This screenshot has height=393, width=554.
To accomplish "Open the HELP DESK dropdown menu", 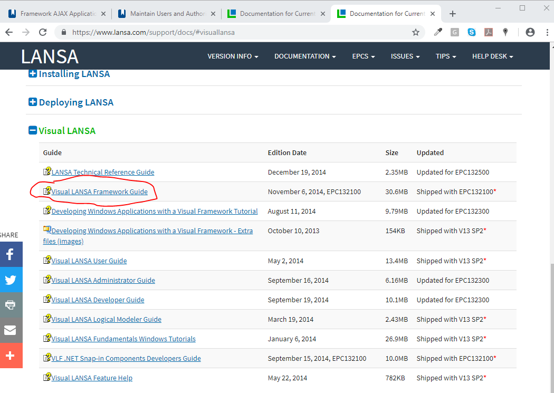I will 492,56.
